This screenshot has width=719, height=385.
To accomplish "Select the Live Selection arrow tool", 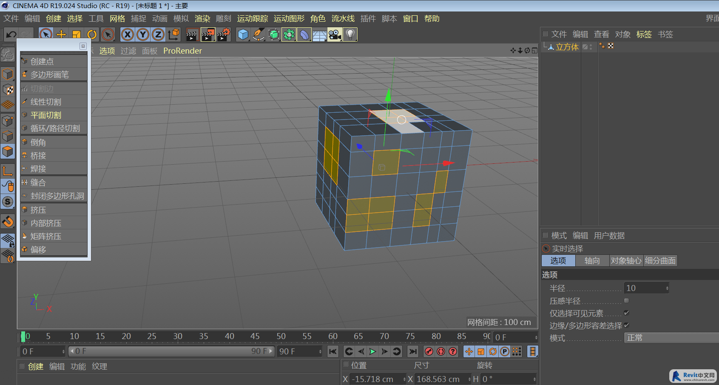I will pyautogui.click(x=46, y=34).
